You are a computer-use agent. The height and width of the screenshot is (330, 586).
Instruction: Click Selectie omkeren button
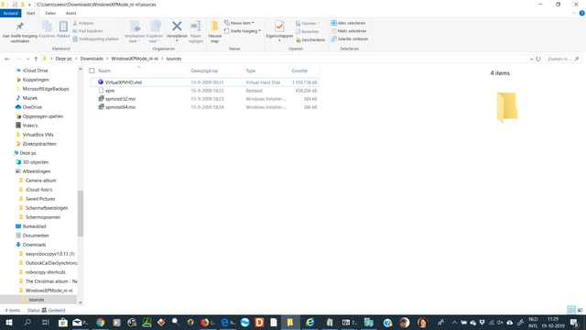[350, 38]
